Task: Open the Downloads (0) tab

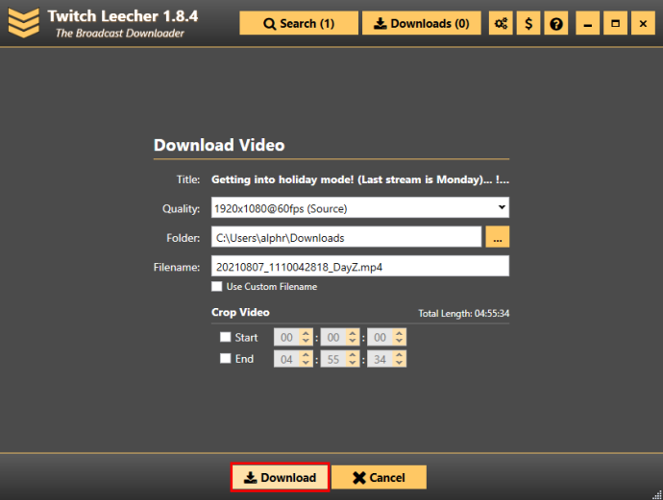Action: 422,23
